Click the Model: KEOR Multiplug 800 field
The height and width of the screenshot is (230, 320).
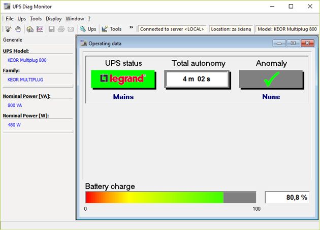(x=287, y=29)
